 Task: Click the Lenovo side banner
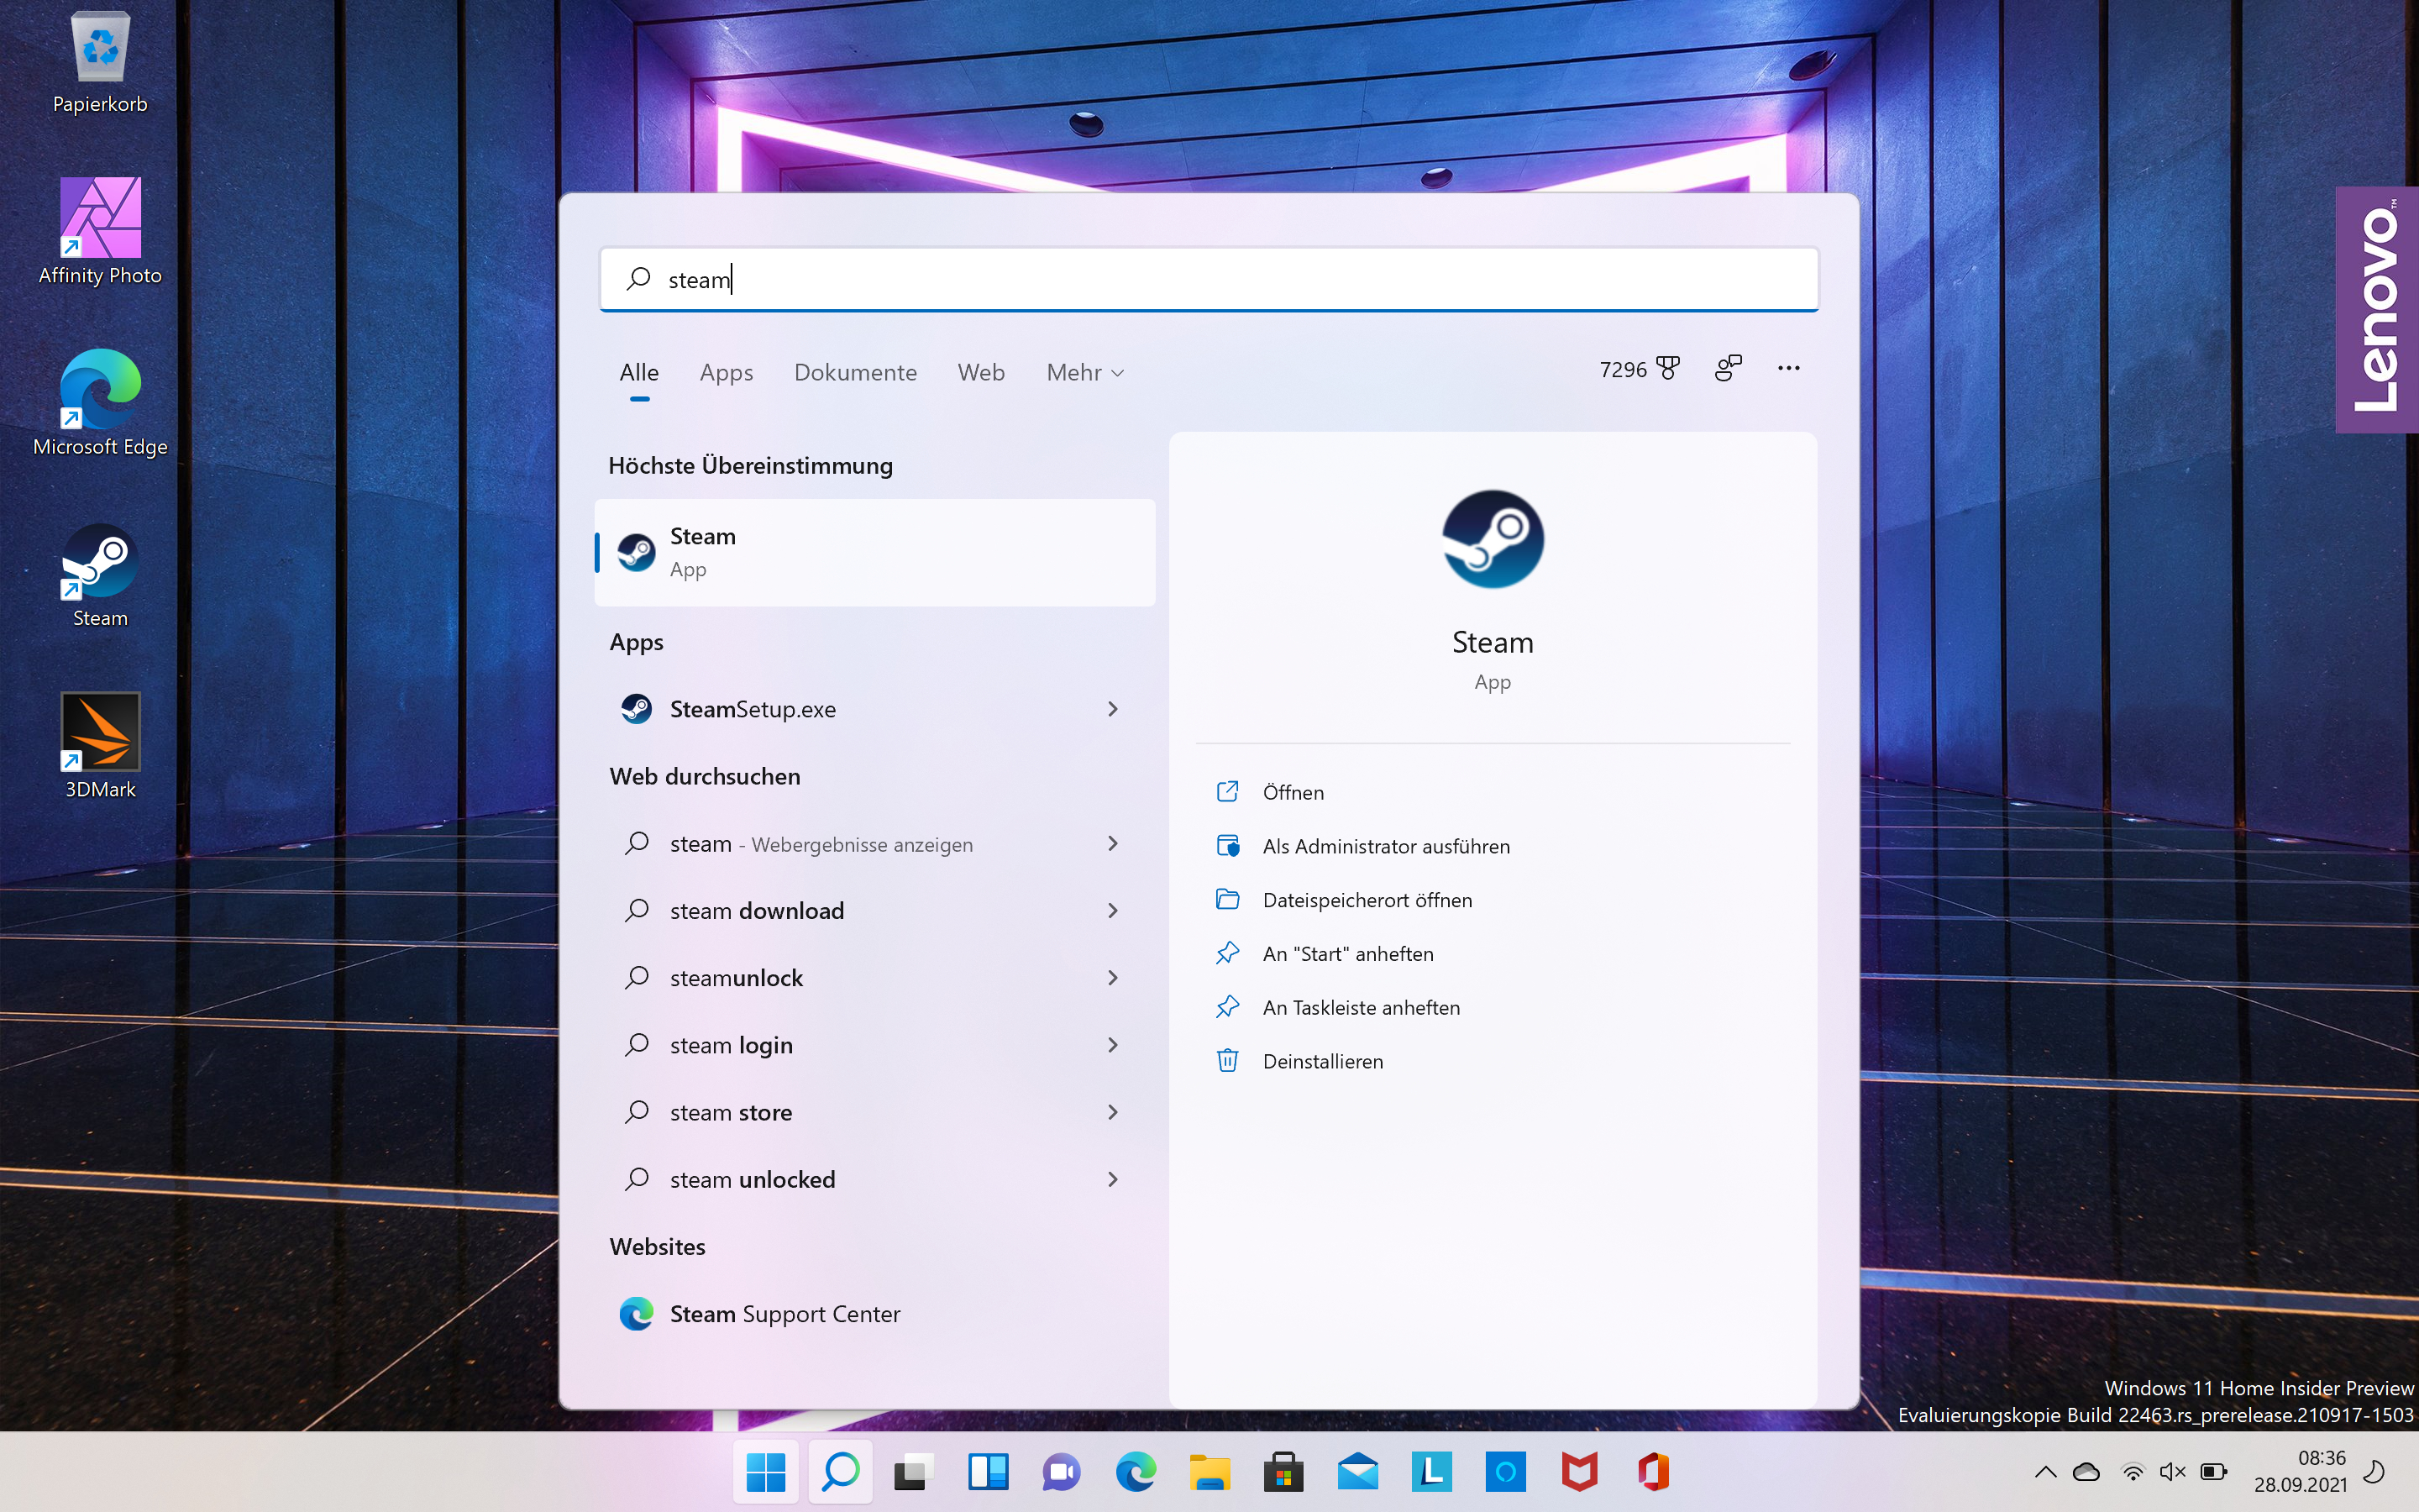(2377, 309)
